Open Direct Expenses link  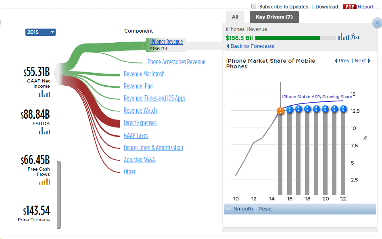140,123
